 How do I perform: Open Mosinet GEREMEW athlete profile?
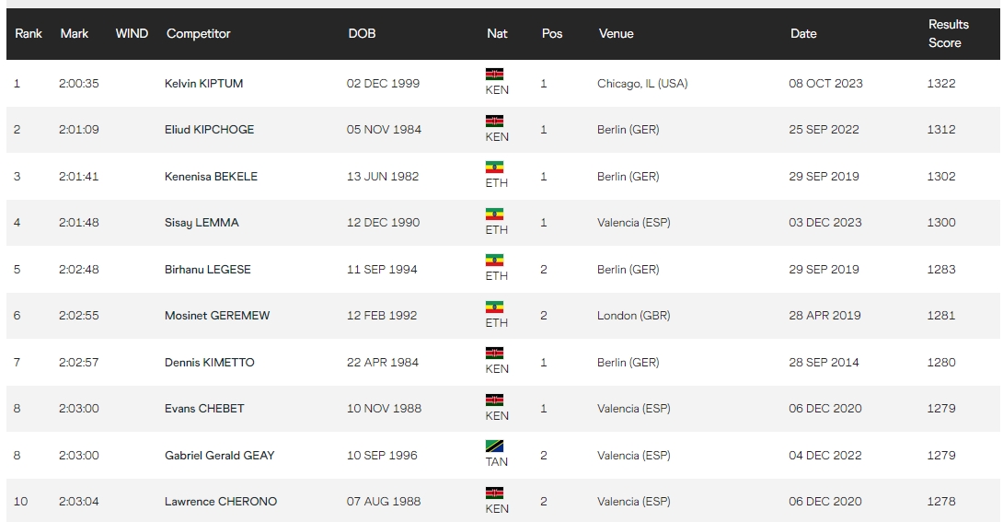217,316
